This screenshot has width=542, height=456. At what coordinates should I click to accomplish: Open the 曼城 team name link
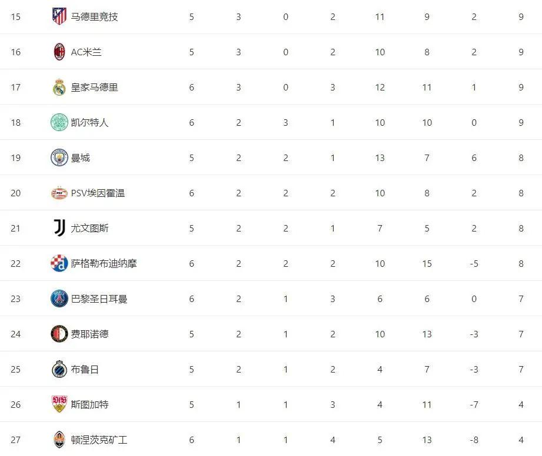click(x=80, y=157)
